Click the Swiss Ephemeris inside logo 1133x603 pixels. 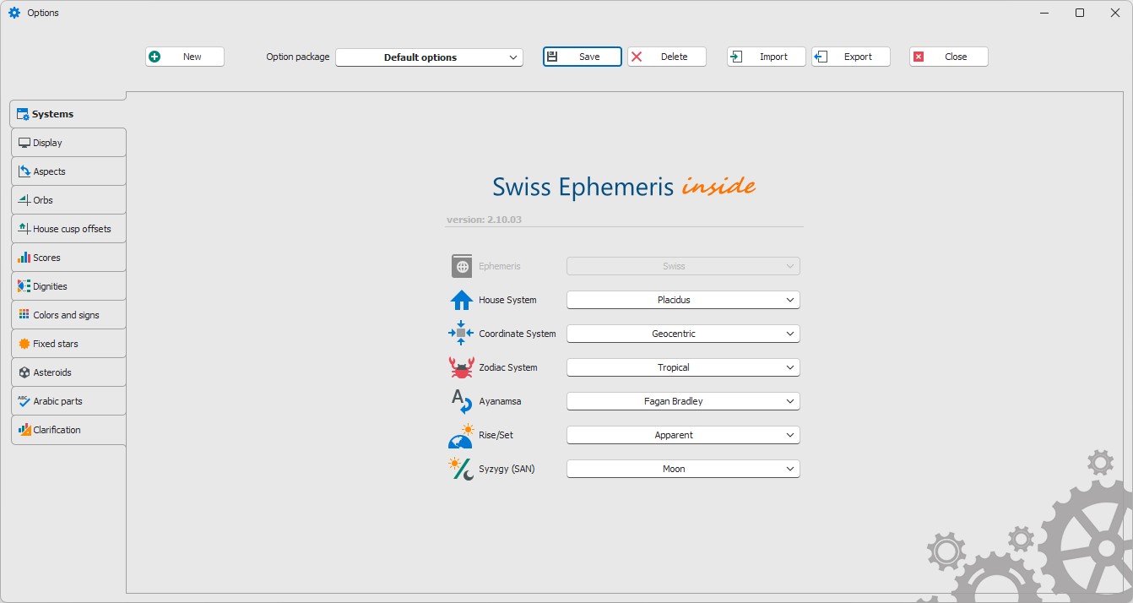(x=624, y=187)
